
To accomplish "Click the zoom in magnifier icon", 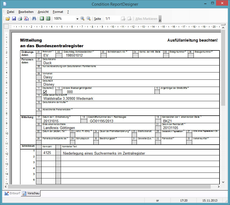I will 82,19.
